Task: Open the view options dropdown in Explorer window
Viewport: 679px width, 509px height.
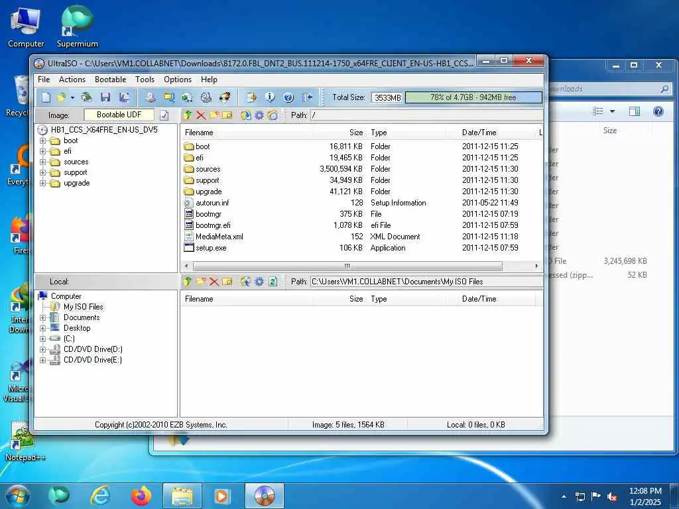Action: click(612, 111)
